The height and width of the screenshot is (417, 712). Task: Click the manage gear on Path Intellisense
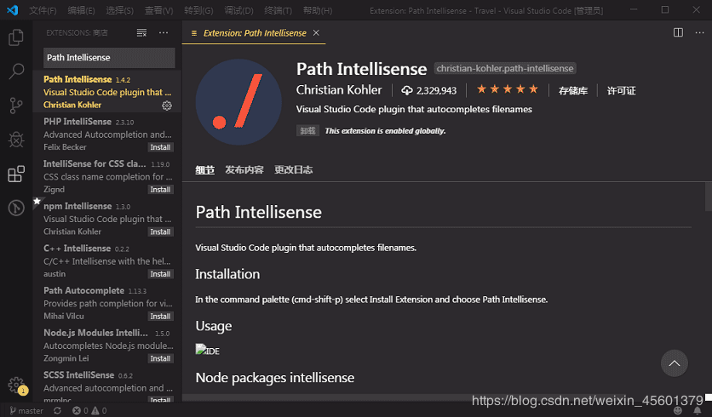pyautogui.click(x=167, y=106)
